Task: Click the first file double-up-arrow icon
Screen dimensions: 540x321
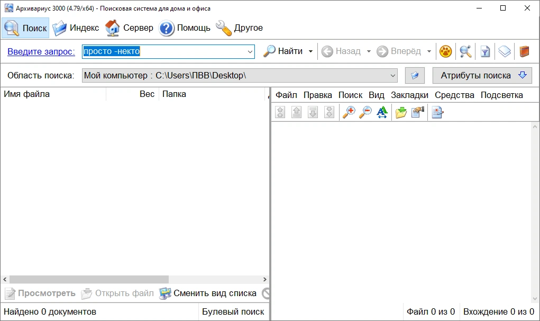Action: point(280,112)
